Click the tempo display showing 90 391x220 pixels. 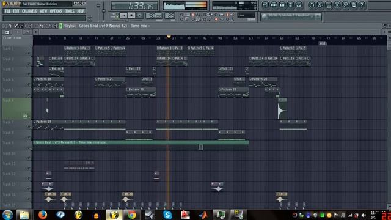[x=153, y=15]
